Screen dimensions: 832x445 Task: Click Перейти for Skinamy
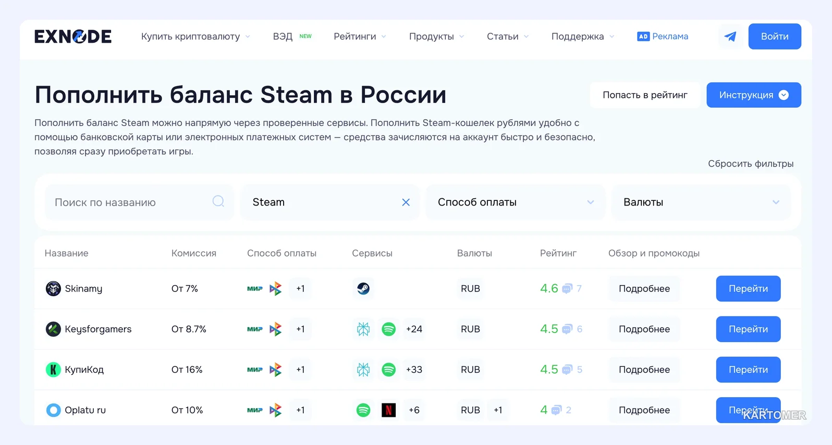pyautogui.click(x=748, y=288)
